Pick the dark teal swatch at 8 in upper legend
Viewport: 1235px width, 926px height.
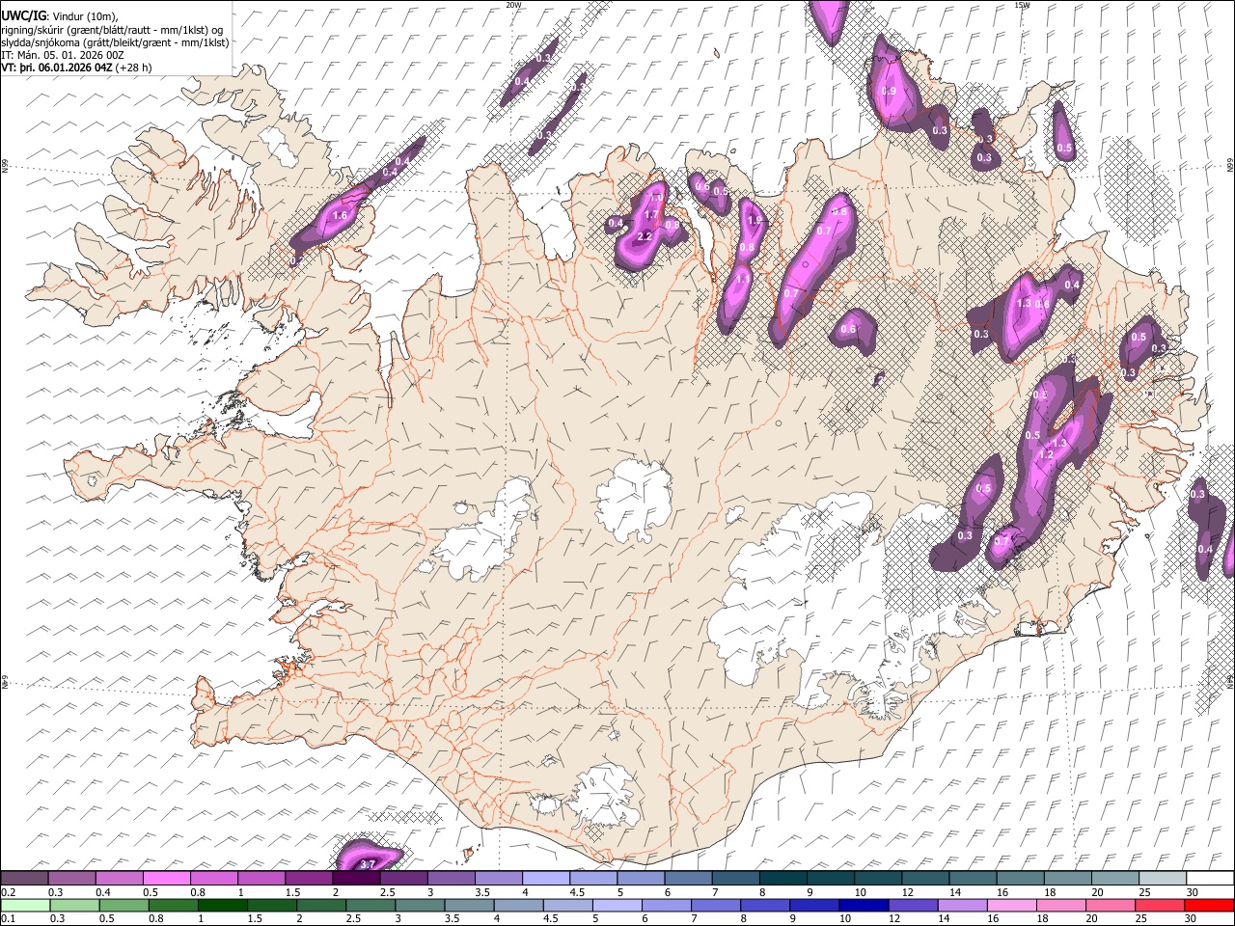click(x=783, y=878)
